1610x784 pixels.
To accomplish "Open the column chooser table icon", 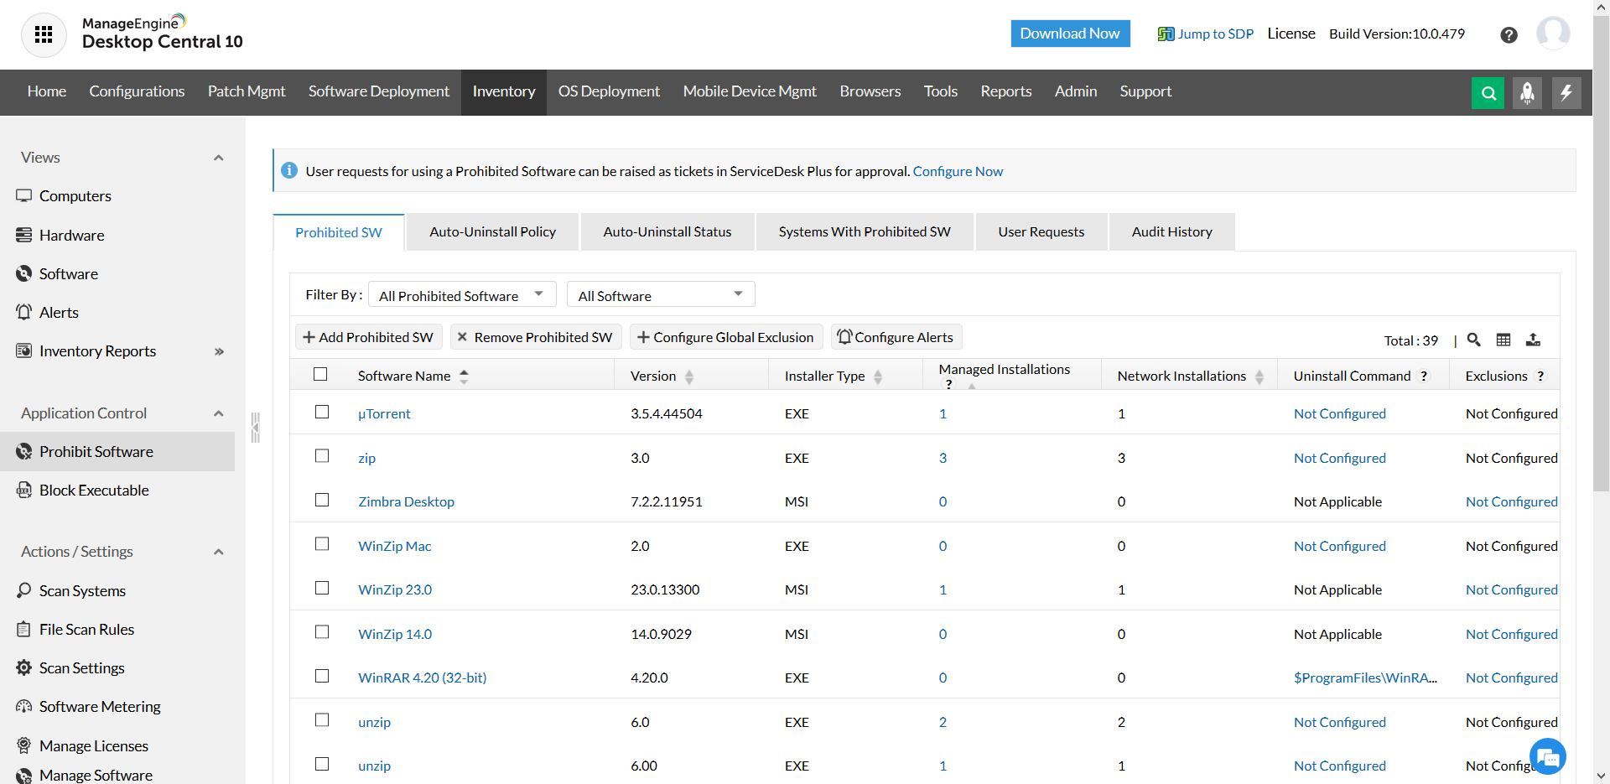I will coord(1504,340).
